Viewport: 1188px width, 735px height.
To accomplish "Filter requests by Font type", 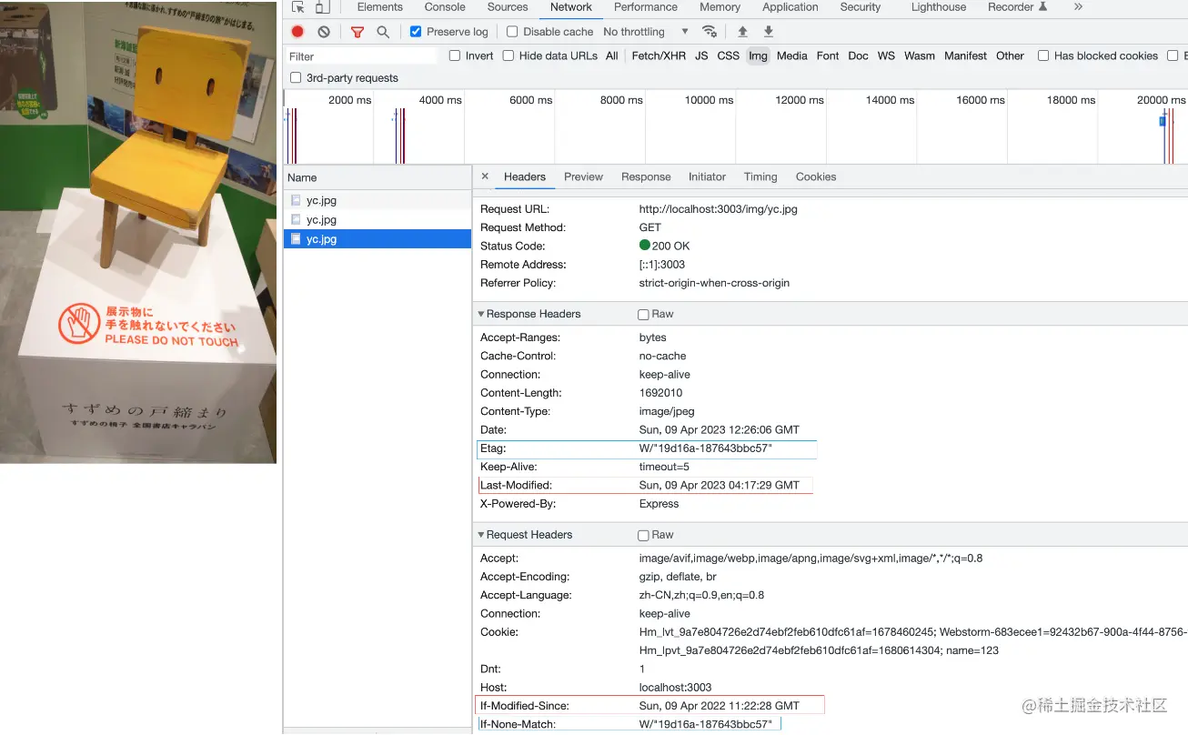I will [x=828, y=55].
